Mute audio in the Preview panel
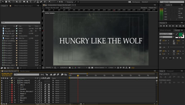This screenshot has height=105, width=185. [x=177, y=26]
